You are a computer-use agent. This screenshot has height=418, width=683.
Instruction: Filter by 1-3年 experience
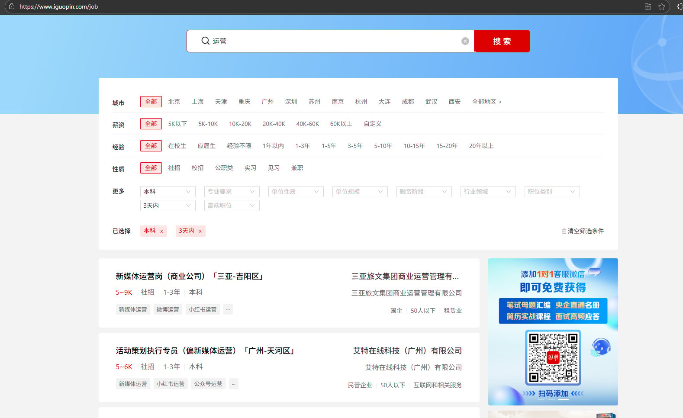point(303,146)
